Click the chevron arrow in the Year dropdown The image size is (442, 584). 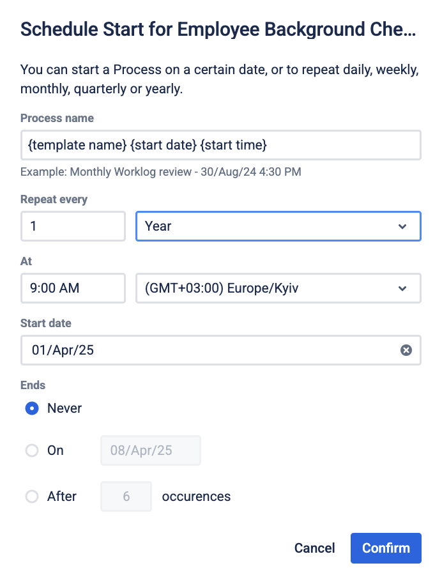pyautogui.click(x=402, y=226)
